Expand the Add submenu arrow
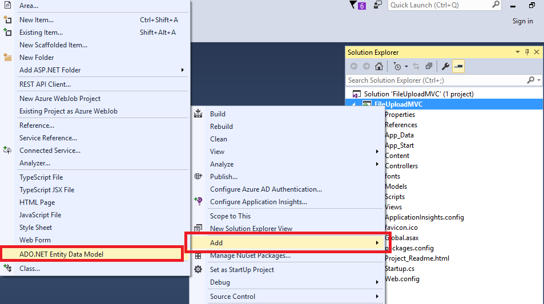This screenshot has height=304, width=544. click(377, 242)
